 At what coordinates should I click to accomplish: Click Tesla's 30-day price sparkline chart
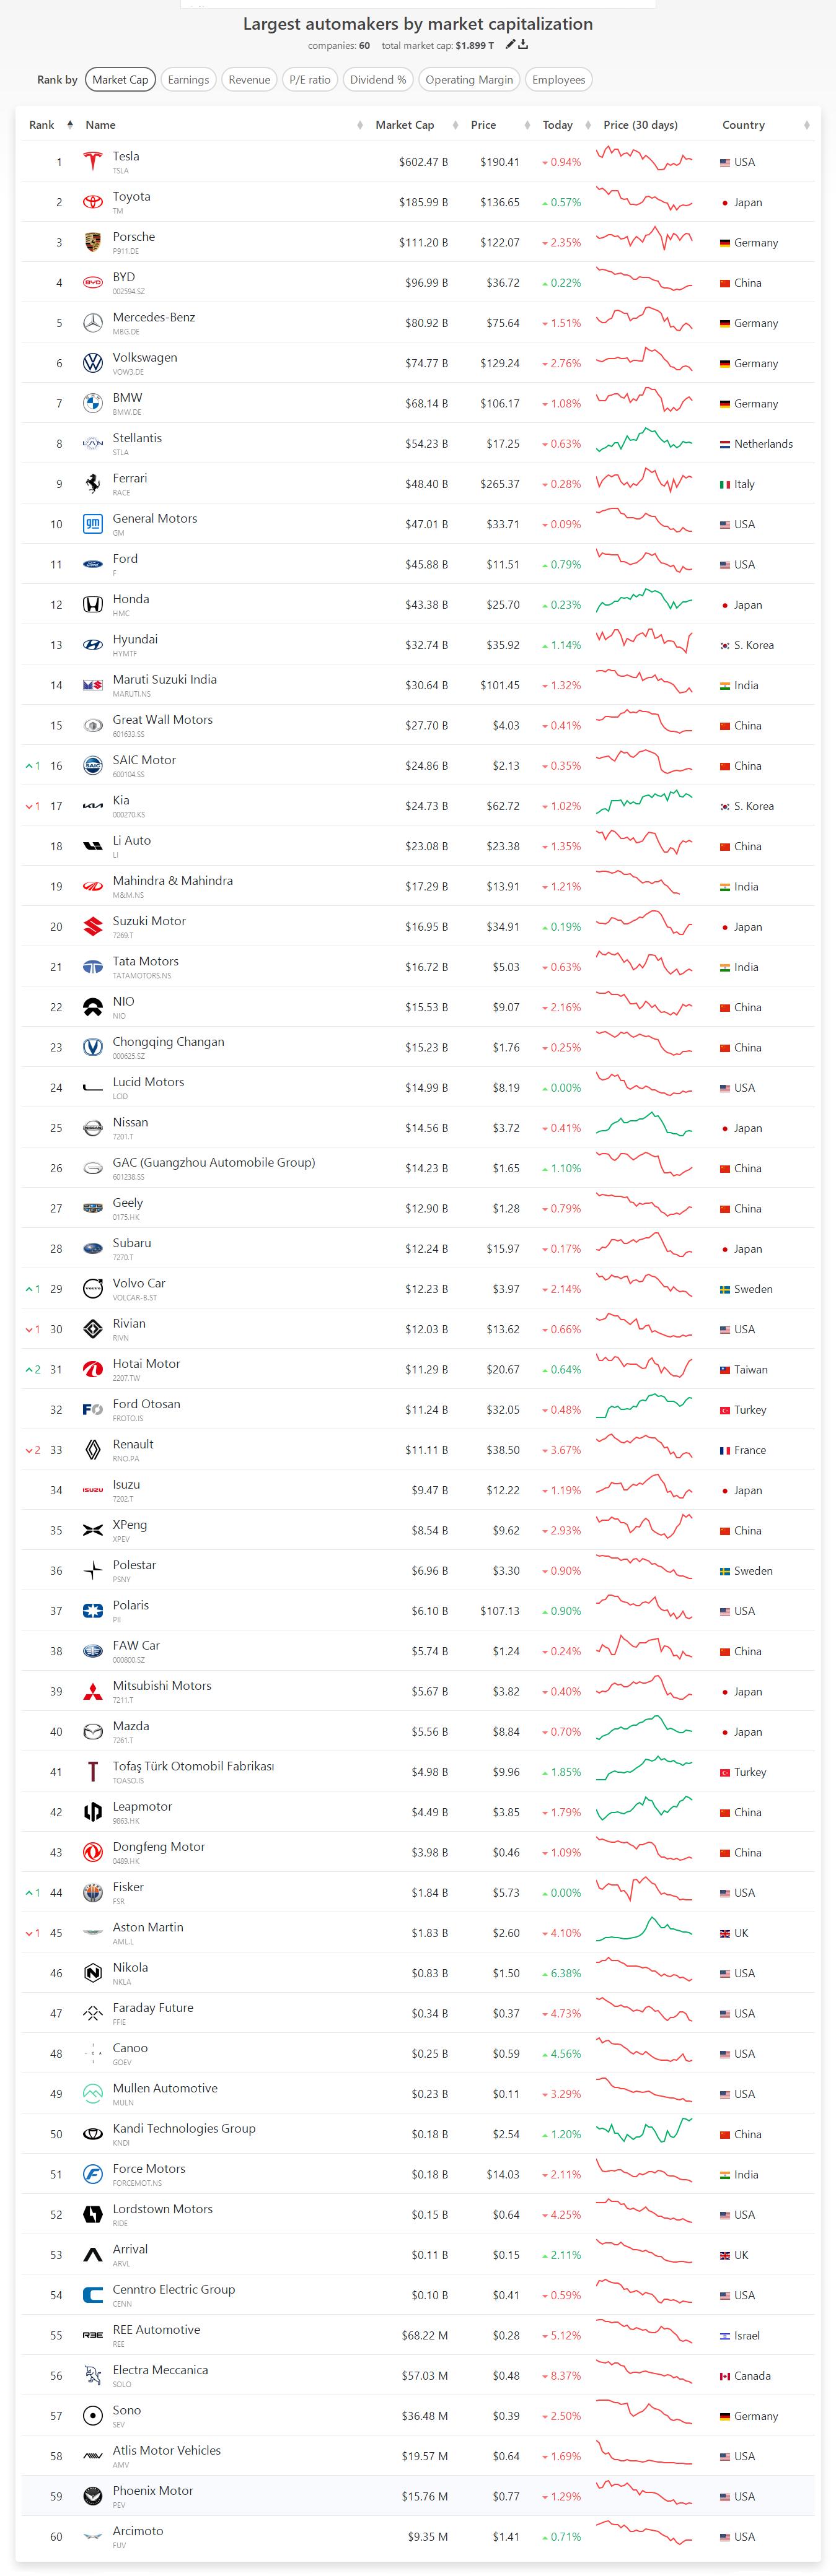(x=644, y=159)
